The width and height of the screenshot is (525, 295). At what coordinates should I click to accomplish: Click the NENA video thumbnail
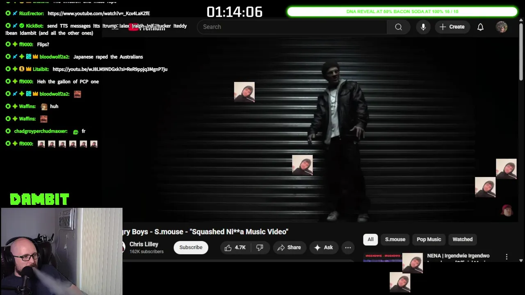coord(383,257)
